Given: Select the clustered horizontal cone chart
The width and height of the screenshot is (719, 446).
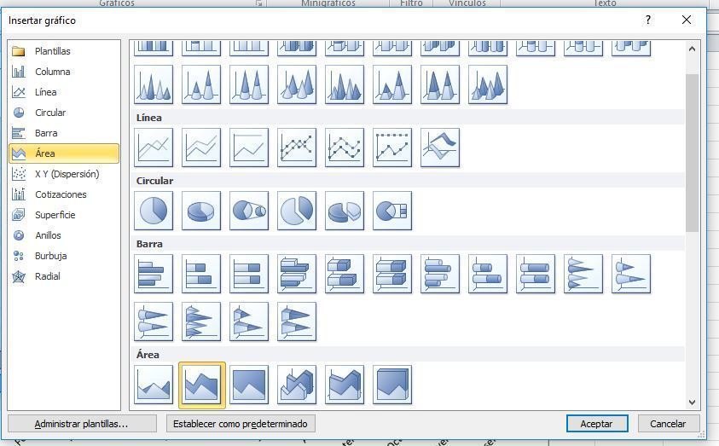Looking at the screenshot, I should tap(583, 274).
